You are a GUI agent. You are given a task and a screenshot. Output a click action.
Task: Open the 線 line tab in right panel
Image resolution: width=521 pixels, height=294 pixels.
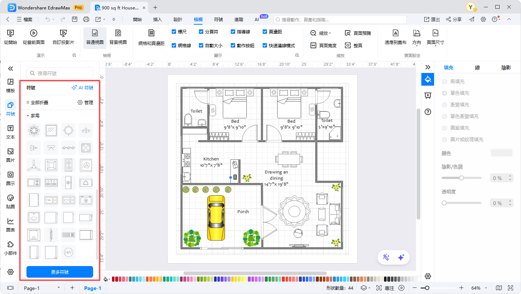coord(478,68)
